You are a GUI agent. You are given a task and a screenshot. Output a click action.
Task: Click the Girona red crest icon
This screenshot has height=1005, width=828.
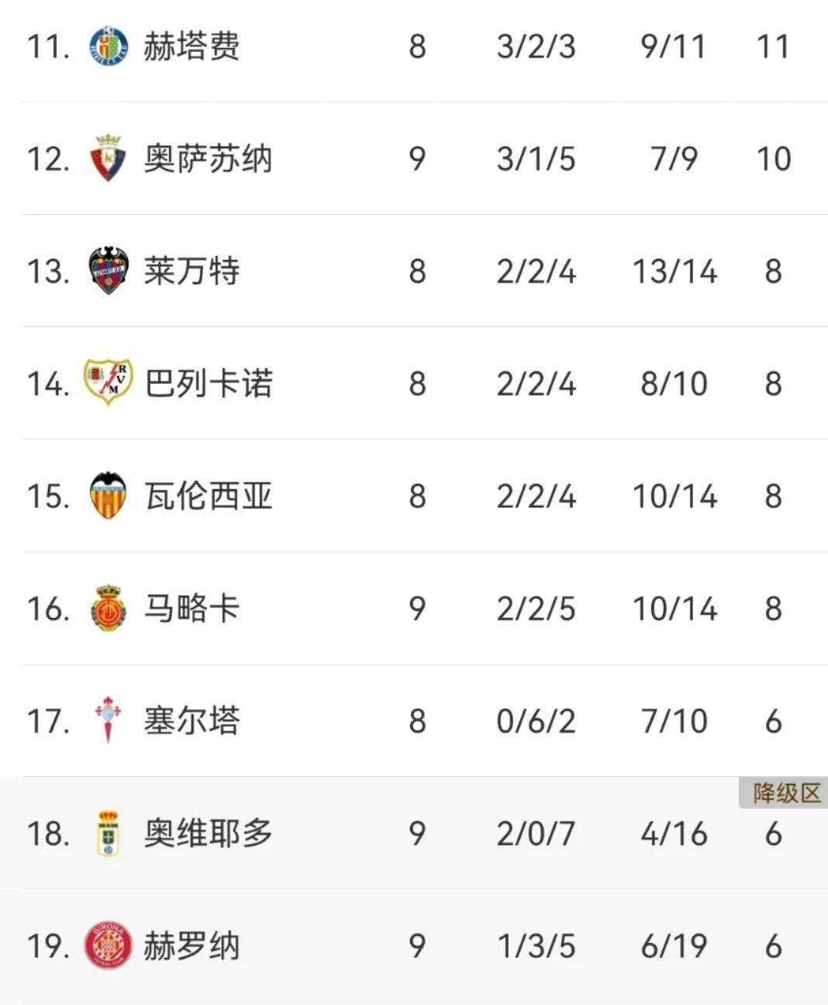[x=109, y=945]
